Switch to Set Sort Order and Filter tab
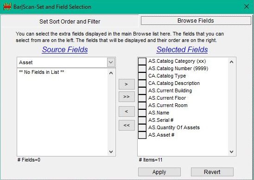The image size is (254, 180). click(70, 21)
